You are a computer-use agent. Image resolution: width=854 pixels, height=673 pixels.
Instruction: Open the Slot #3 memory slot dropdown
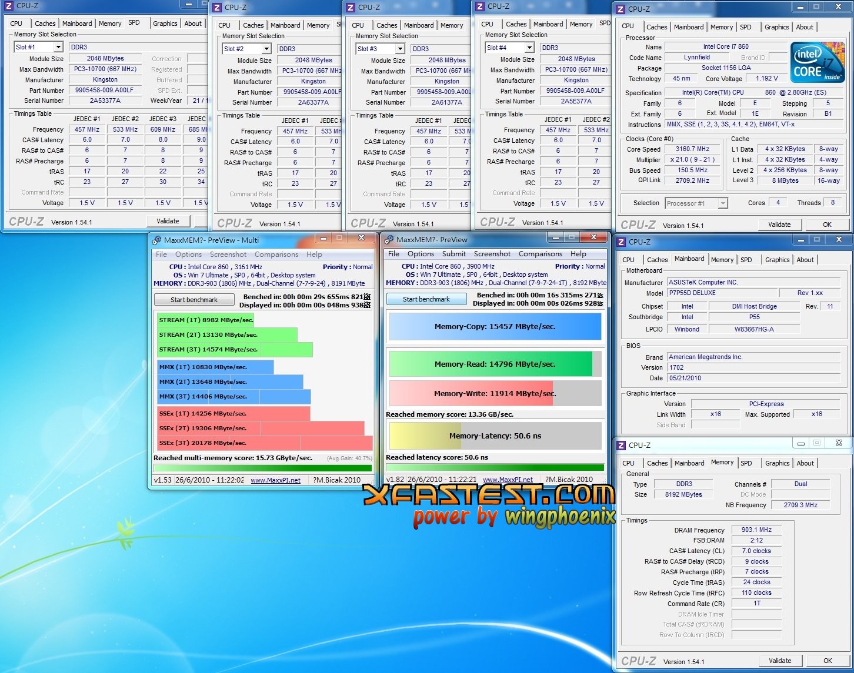click(400, 49)
